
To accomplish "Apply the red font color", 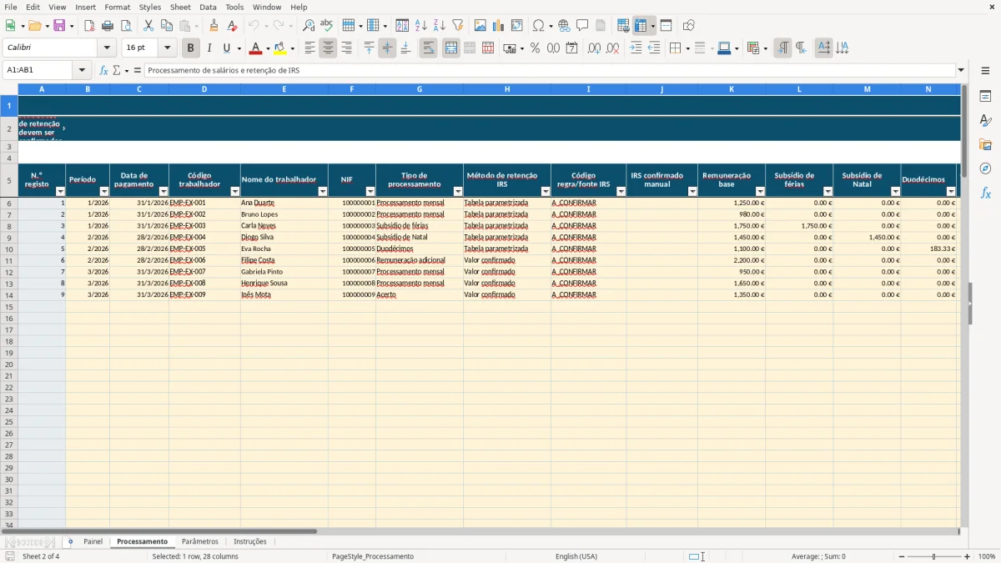I will coord(255,48).
